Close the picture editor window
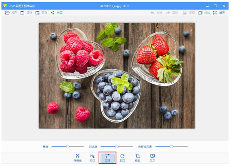This screenshot has height=166, width=231. coord(224,6)
